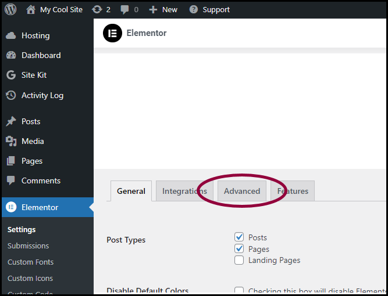Click the plus New icon
Image resolution: width=388 pixels, height=296 pixels.
point(153,10)
